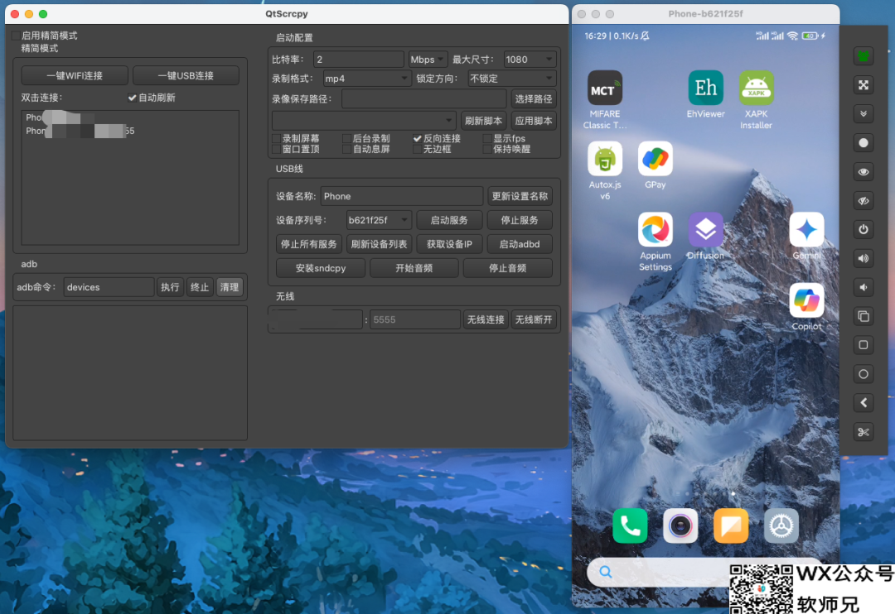
Task: Click the 停止服务 button
Action: (520, 220)
